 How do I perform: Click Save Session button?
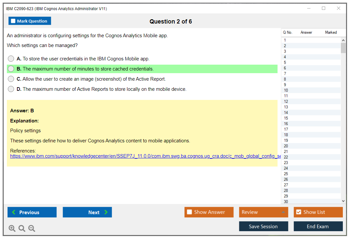click(263, 226)
